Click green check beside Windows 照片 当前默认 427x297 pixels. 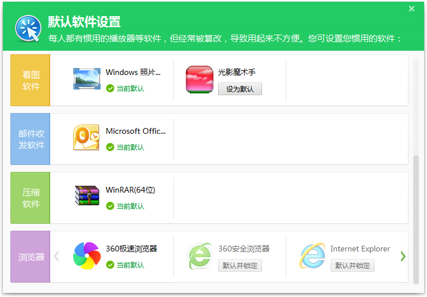[110, 89]
